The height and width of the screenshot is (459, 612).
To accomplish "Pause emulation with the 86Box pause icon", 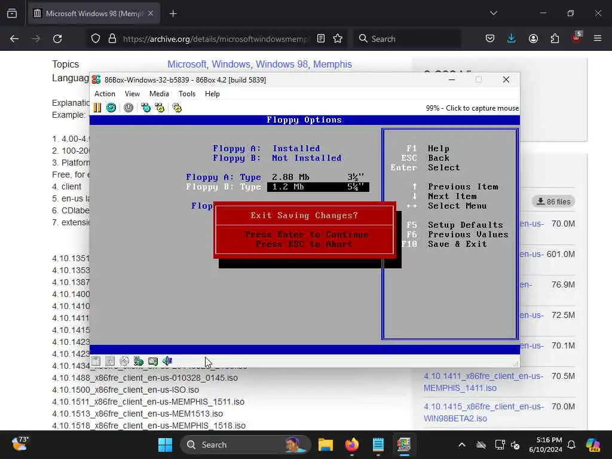I will pyautogui.click(x=97, y=108).
